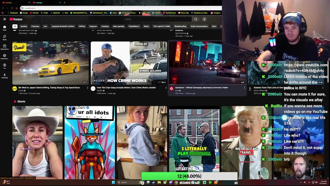Screen dimensions: 330x186
Task: Open the kitchen hoodie girl Short
Action: point(142,143)
